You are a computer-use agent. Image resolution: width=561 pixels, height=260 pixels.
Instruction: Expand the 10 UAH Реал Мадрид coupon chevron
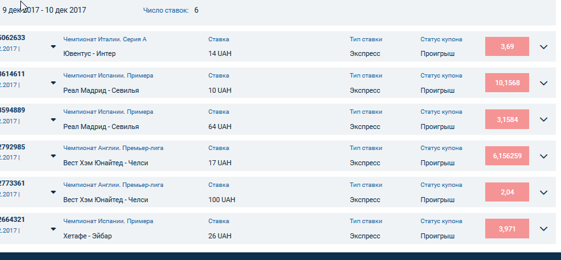[x=543, y=83]
